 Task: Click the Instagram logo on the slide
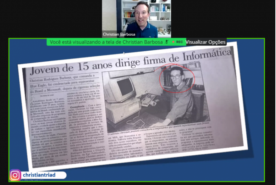15,175
